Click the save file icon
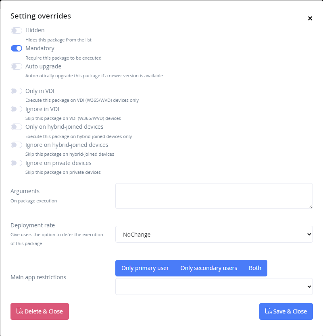323x336 pixels. pyautogui.click(x=268, y=311)
